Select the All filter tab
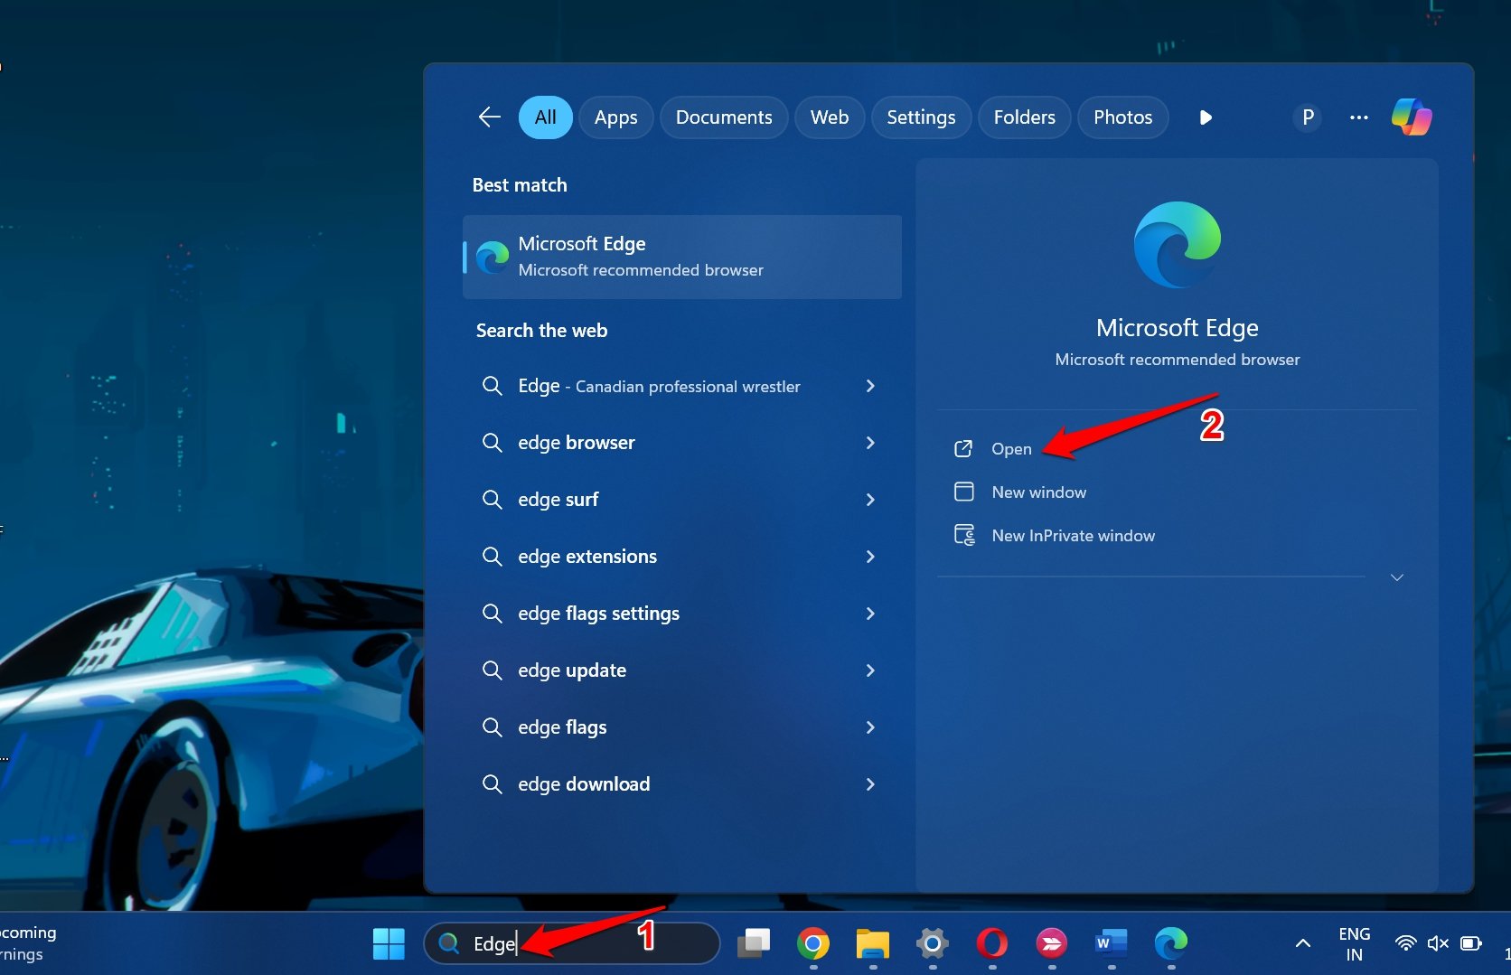Viewport: 1511px width, 975px height. pos(545,117)
